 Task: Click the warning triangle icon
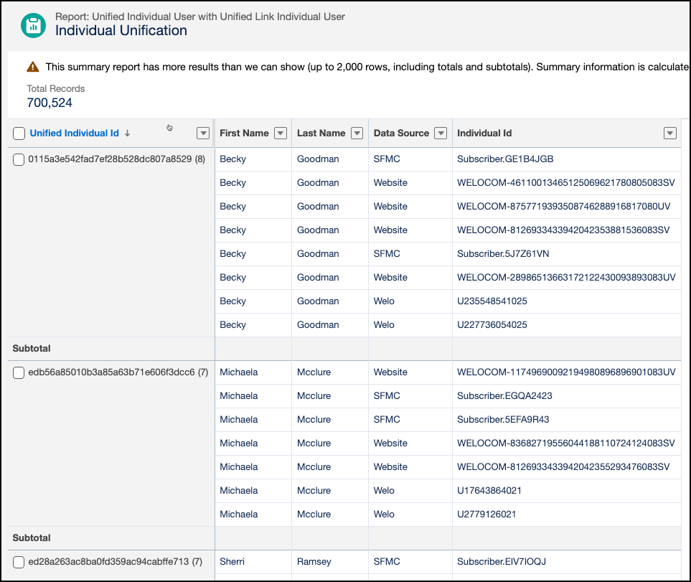(x=33, y=67)
